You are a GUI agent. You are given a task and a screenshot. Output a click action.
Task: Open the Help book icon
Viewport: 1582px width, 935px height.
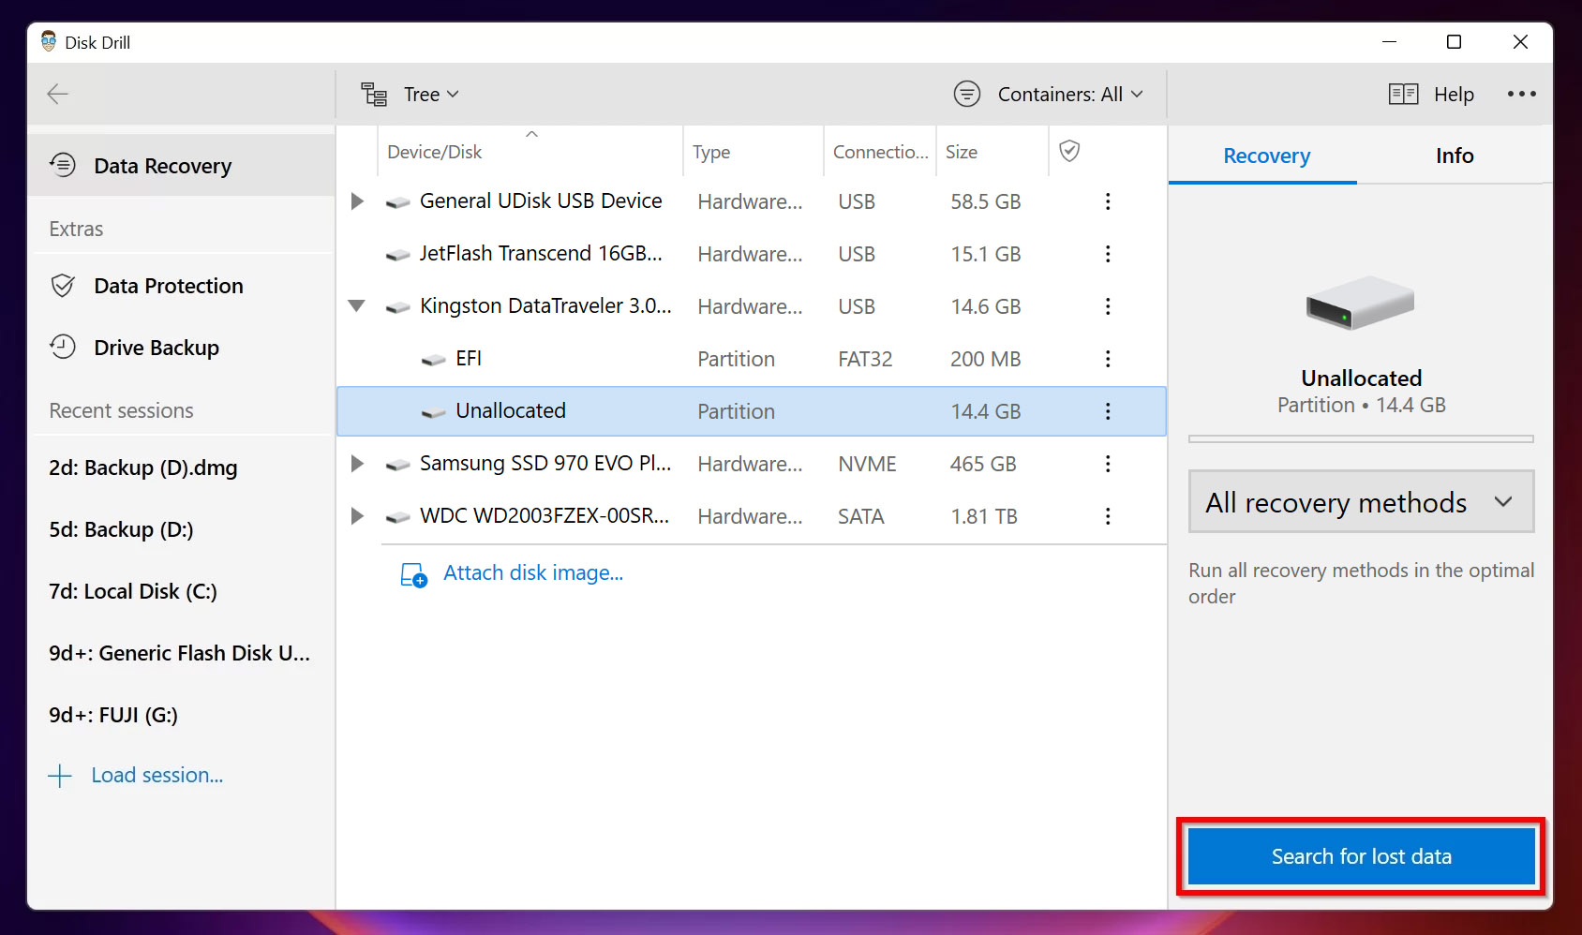[1403, 94]
